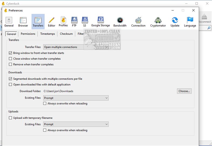Open the General preferences icon in toolbar
This screenshot has height=146, width=212.
[x=9, y=22]
